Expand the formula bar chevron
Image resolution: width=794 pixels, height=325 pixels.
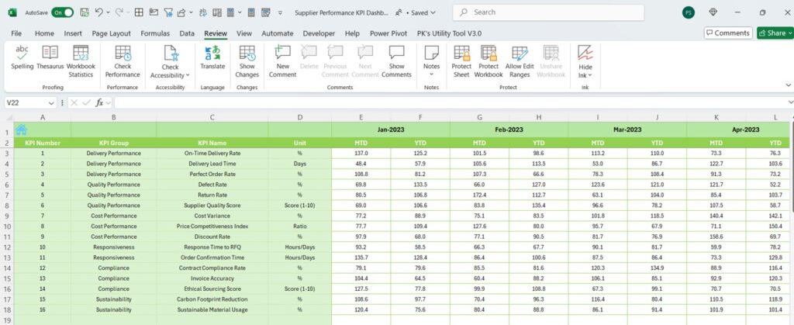pos(790,102)
